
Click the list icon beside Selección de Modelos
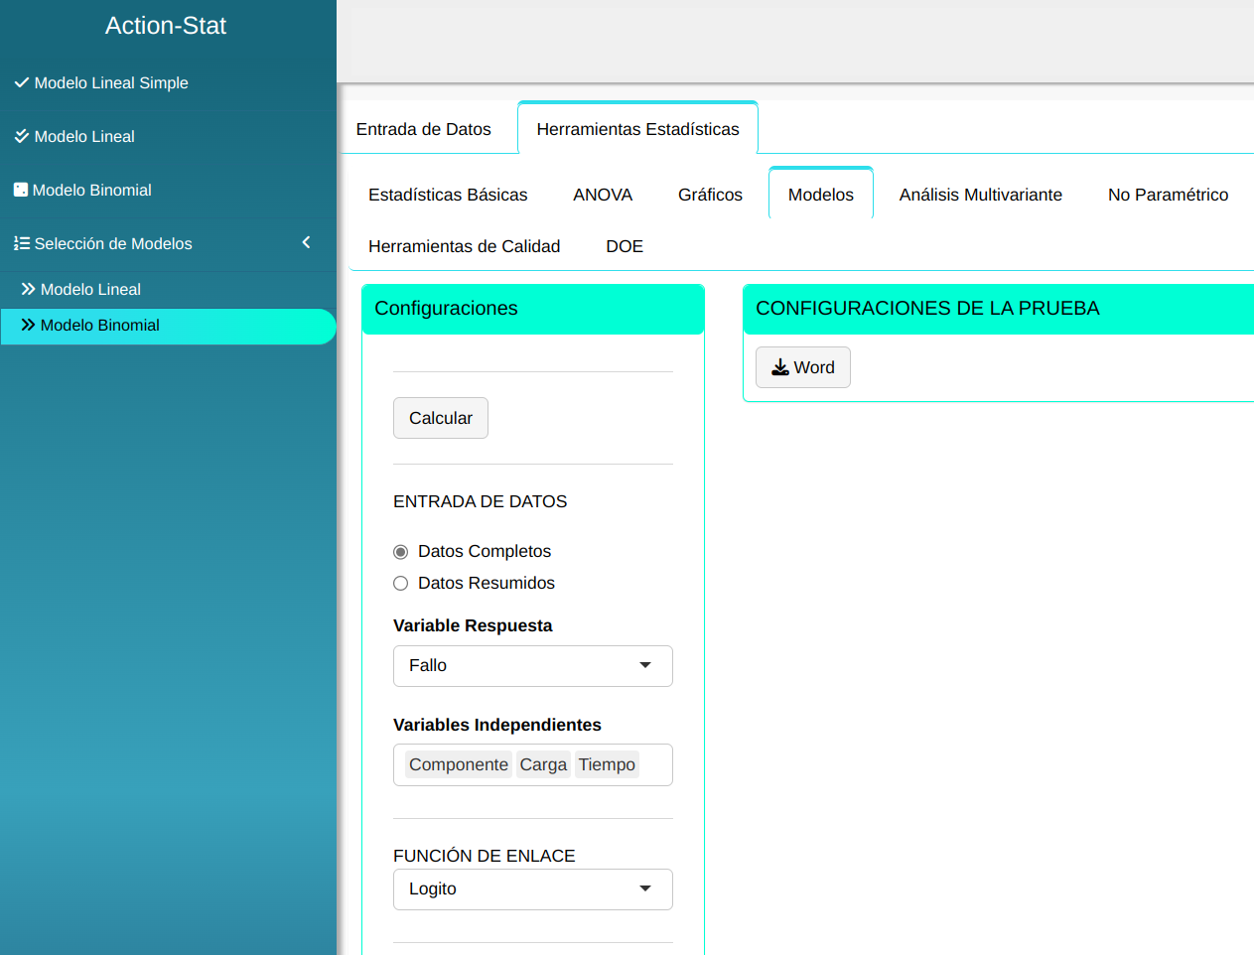pos(21,243)
